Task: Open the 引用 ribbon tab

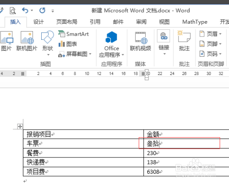Action: 95,22
